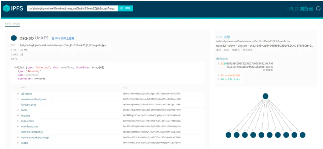Click the blockSizes: Array[0] property line
Image resolution: width=323 pixels, height=149 pixels.
coord(31,79)
